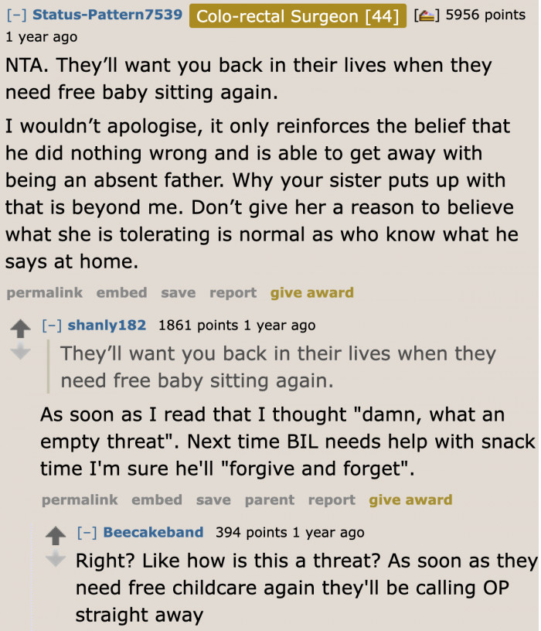
Task: Jump to parent from shanly182's reply
Action: (x=269, y=500)
